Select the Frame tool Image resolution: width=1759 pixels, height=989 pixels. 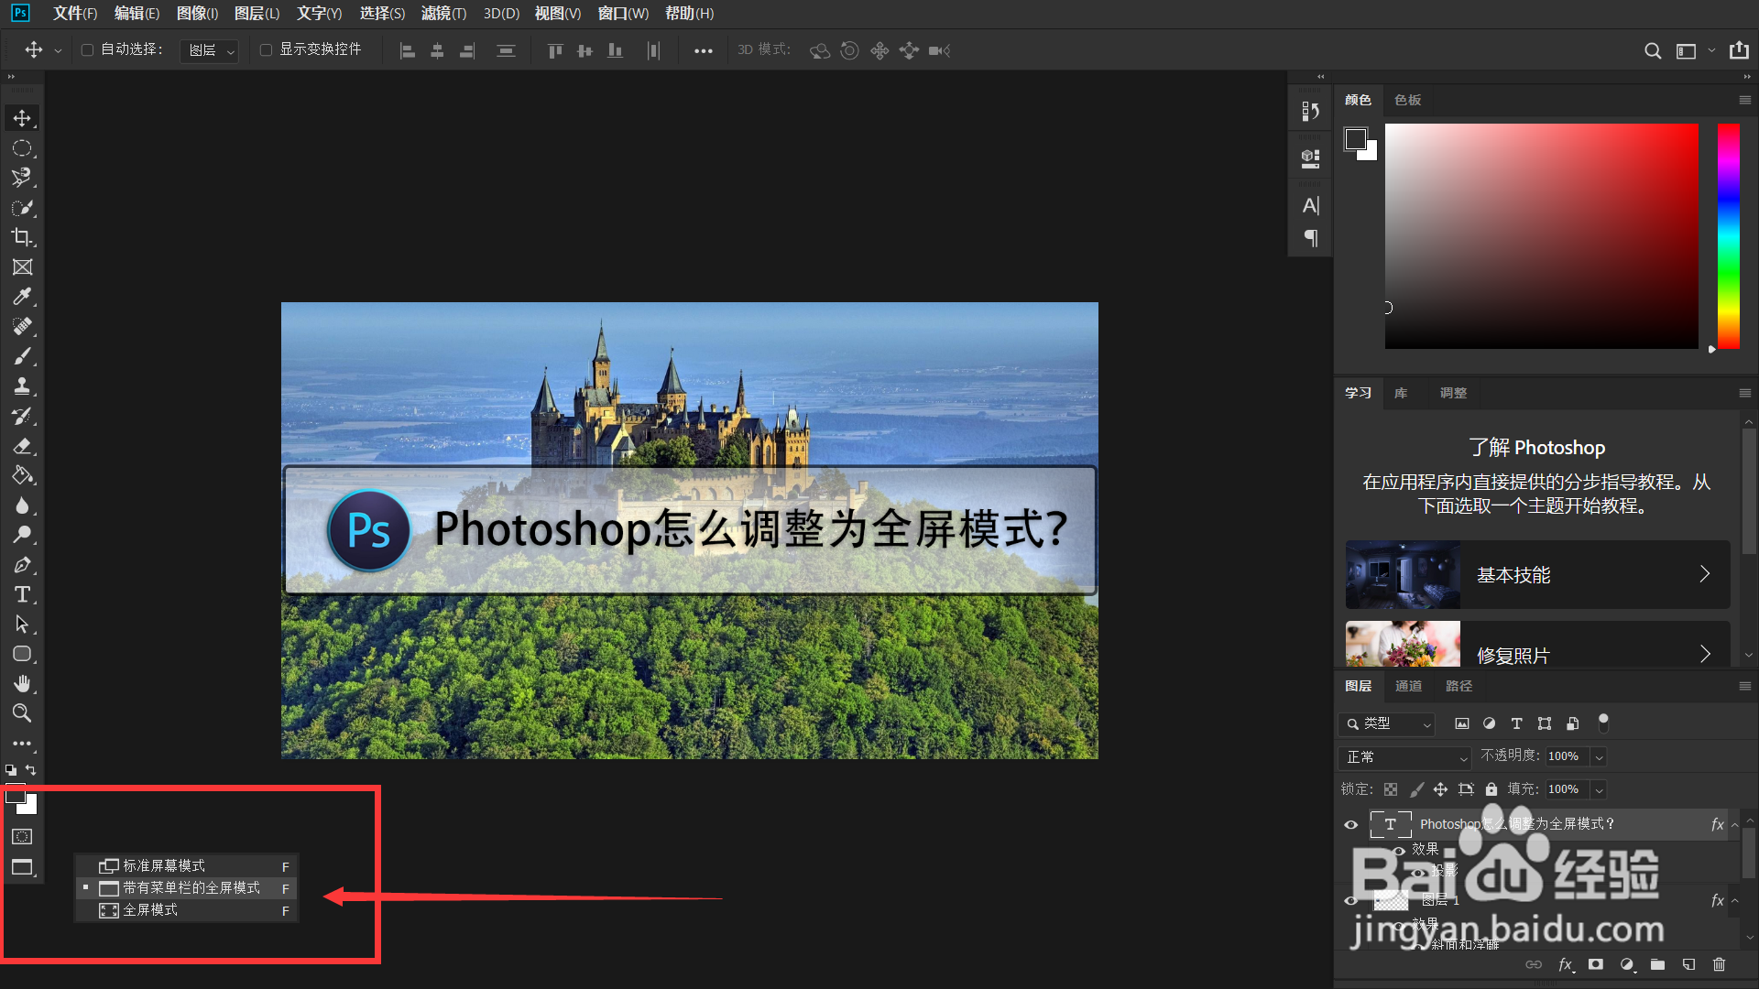22,267
